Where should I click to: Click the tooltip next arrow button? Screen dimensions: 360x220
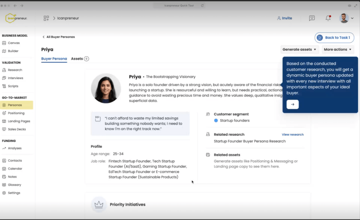(x=292, y=104)
